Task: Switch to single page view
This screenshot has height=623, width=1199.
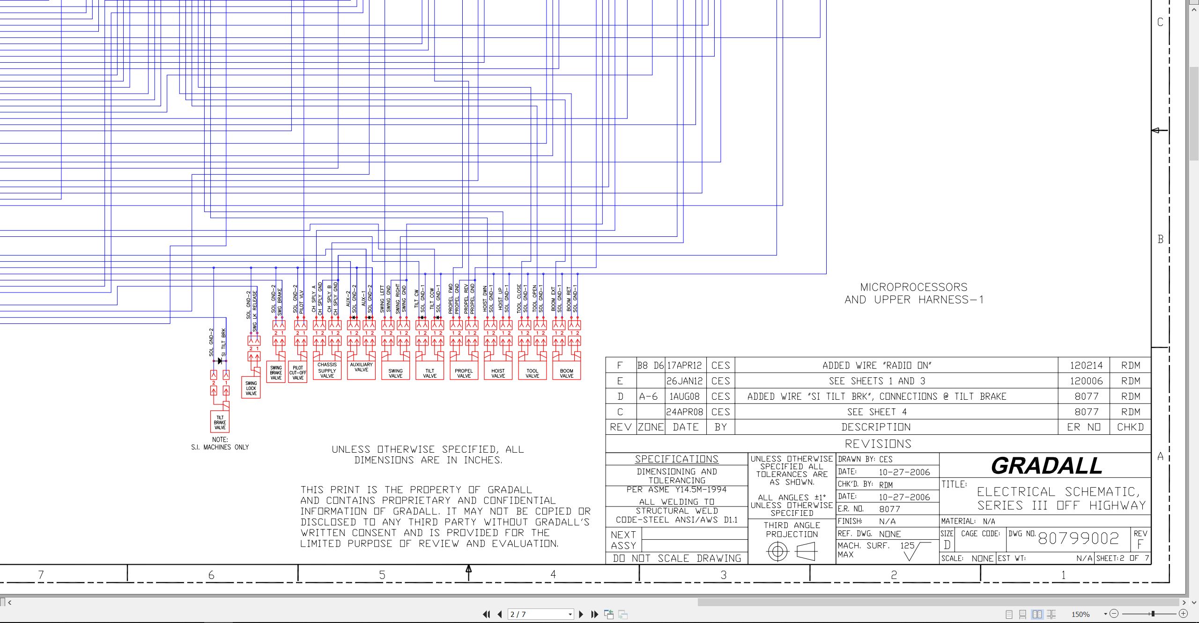Action: point(1009,614)
